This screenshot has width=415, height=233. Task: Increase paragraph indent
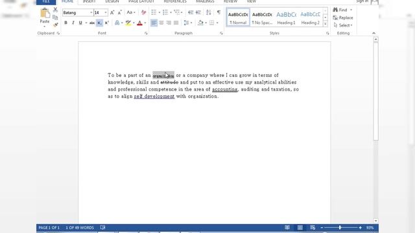[x=198, y=12]
